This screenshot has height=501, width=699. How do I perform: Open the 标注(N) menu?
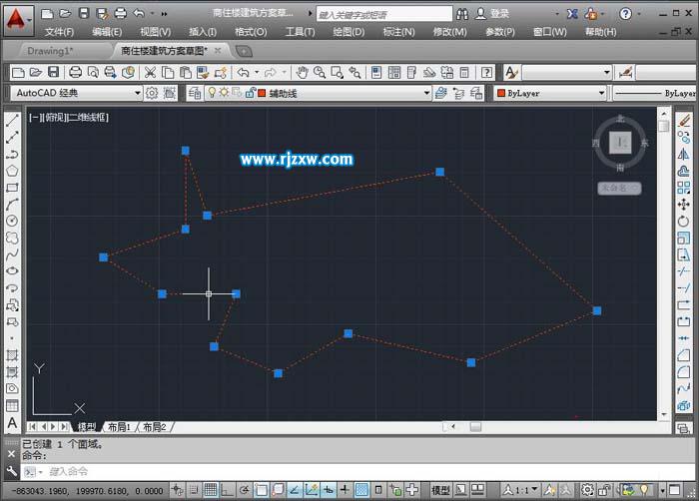coord(399,32)
